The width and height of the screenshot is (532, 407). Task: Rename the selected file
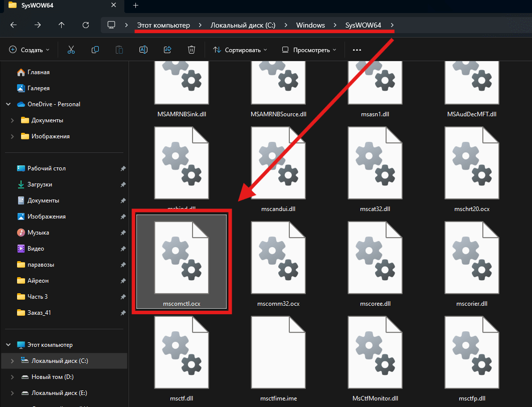(x=143, y=50)
